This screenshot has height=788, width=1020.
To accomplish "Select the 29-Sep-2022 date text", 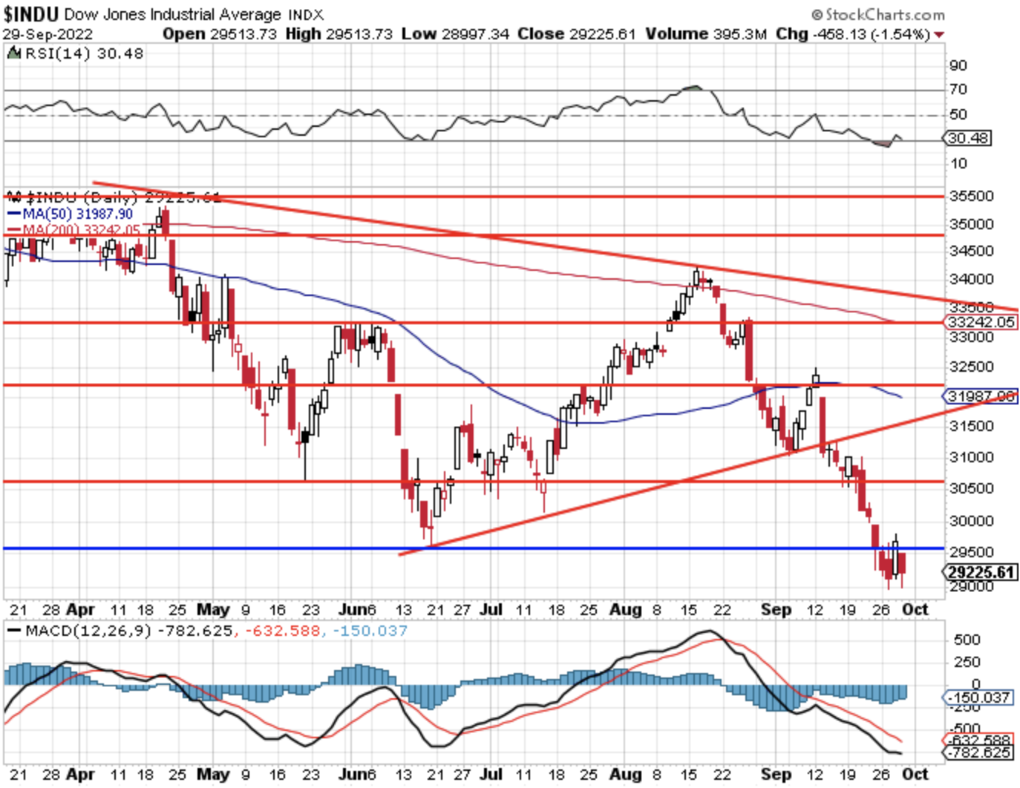I will (x=48, y=34).
